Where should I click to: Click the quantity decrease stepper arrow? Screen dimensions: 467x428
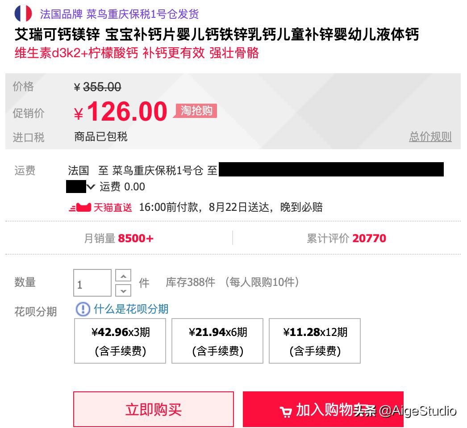click(123, 290)
